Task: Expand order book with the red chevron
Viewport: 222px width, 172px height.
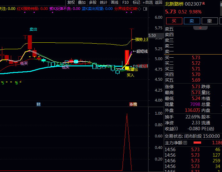Action: click(200, 28)
